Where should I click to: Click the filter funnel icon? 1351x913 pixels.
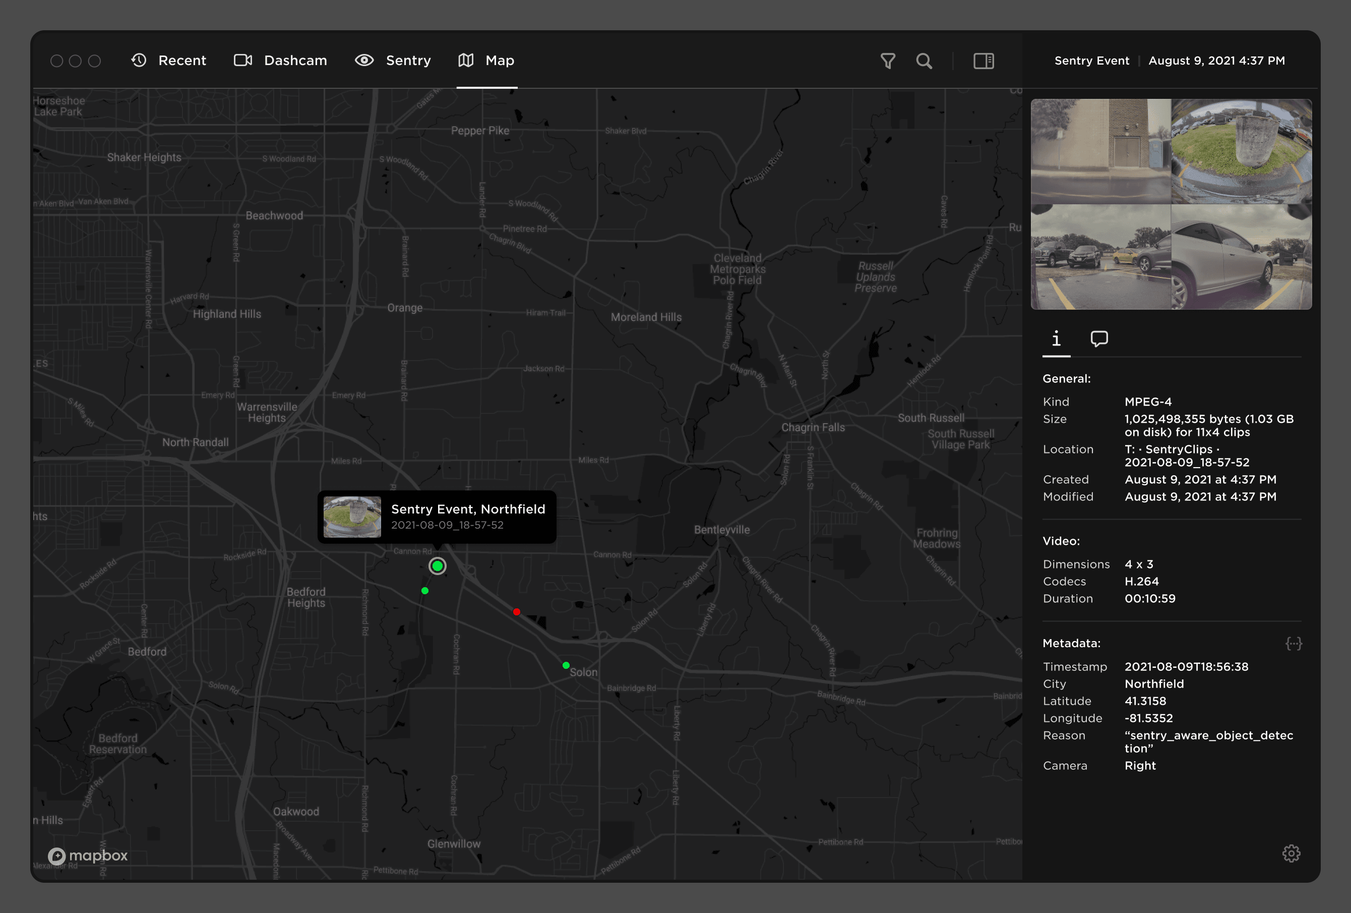[887, 61]
